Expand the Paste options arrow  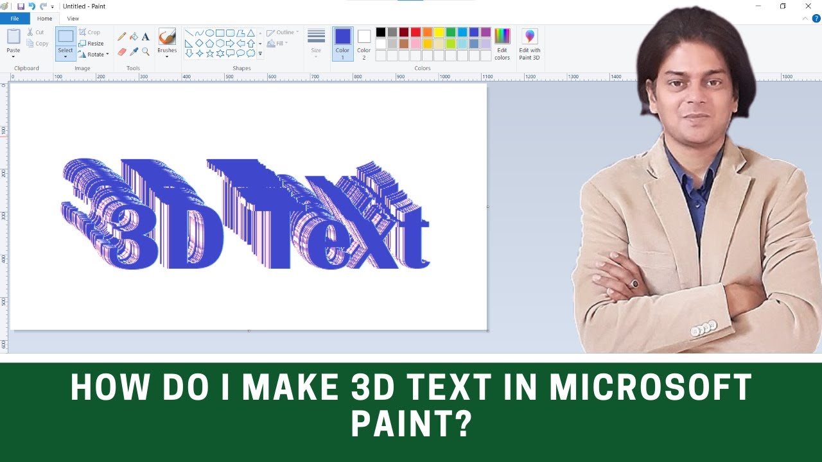(x=13, y=56)
